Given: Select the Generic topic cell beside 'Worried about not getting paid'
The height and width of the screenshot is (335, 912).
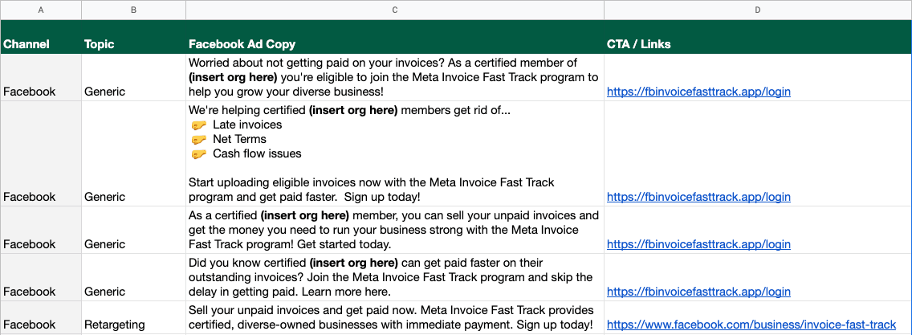Looking at the screenshot, I should point(134,77).
